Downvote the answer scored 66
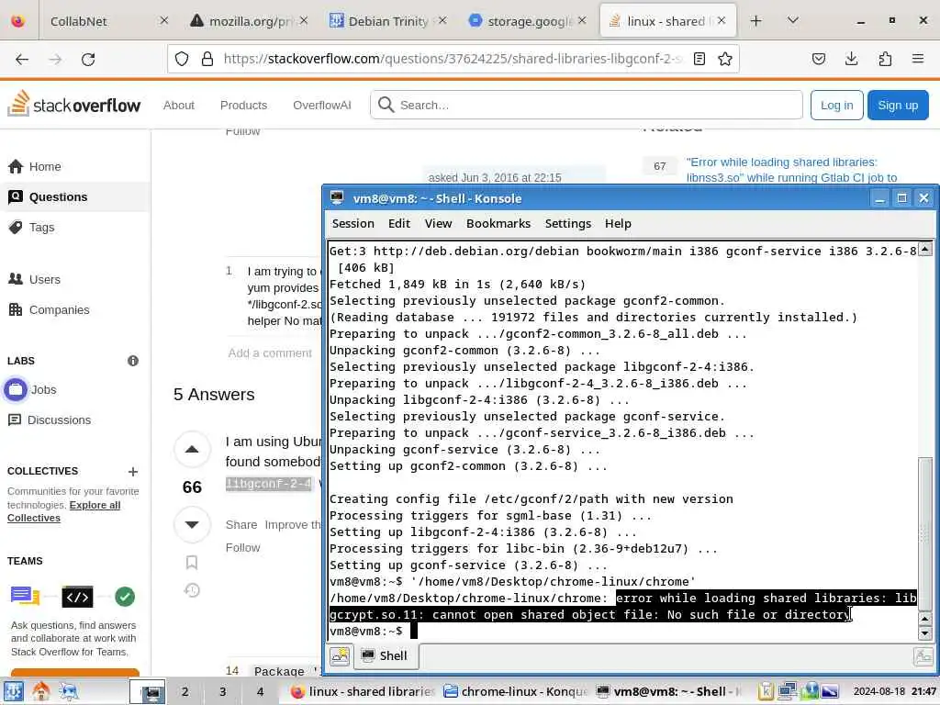This screenshot has width=940, height=705. click(x=192, y=524)
